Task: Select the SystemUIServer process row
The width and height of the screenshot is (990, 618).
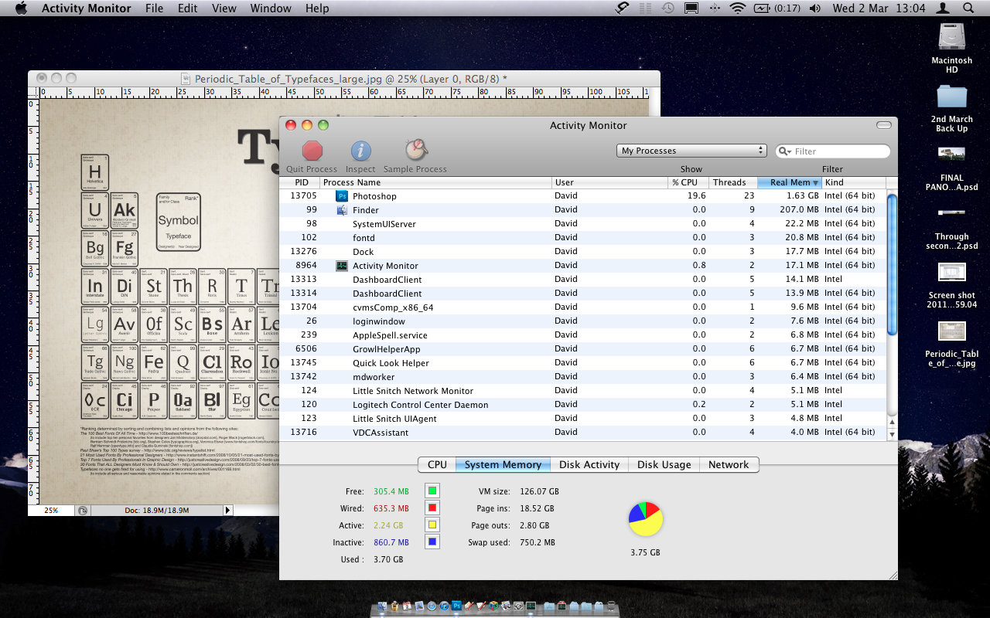Action: tap(583, 224)
